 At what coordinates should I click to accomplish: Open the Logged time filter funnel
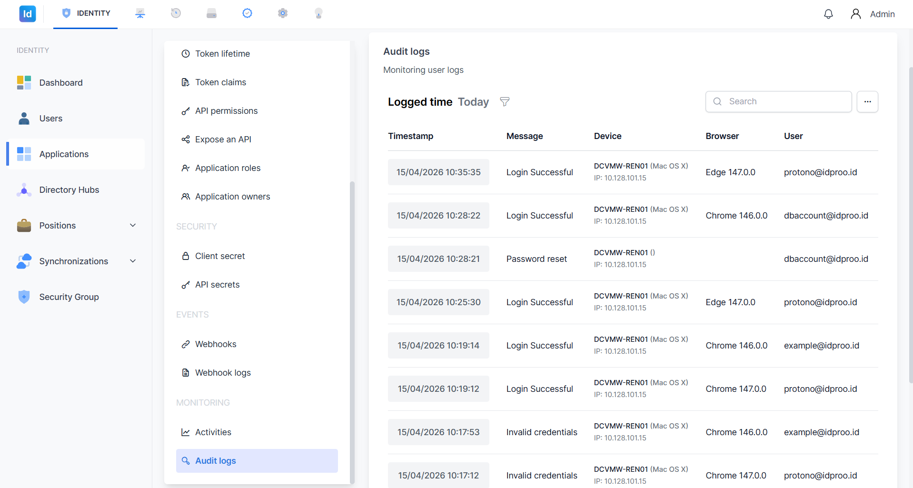(x=505, y=101)
